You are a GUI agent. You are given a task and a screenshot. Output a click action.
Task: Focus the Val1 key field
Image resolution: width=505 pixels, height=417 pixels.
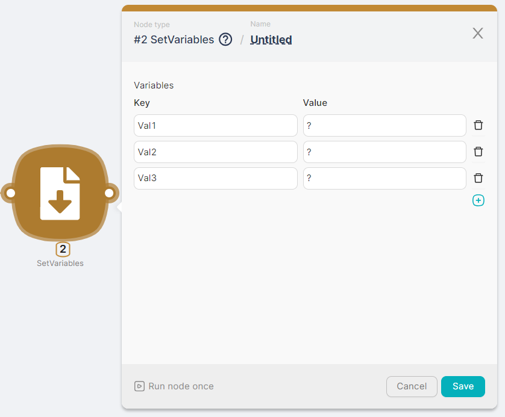pyautogui.click(x=215, y=126)
